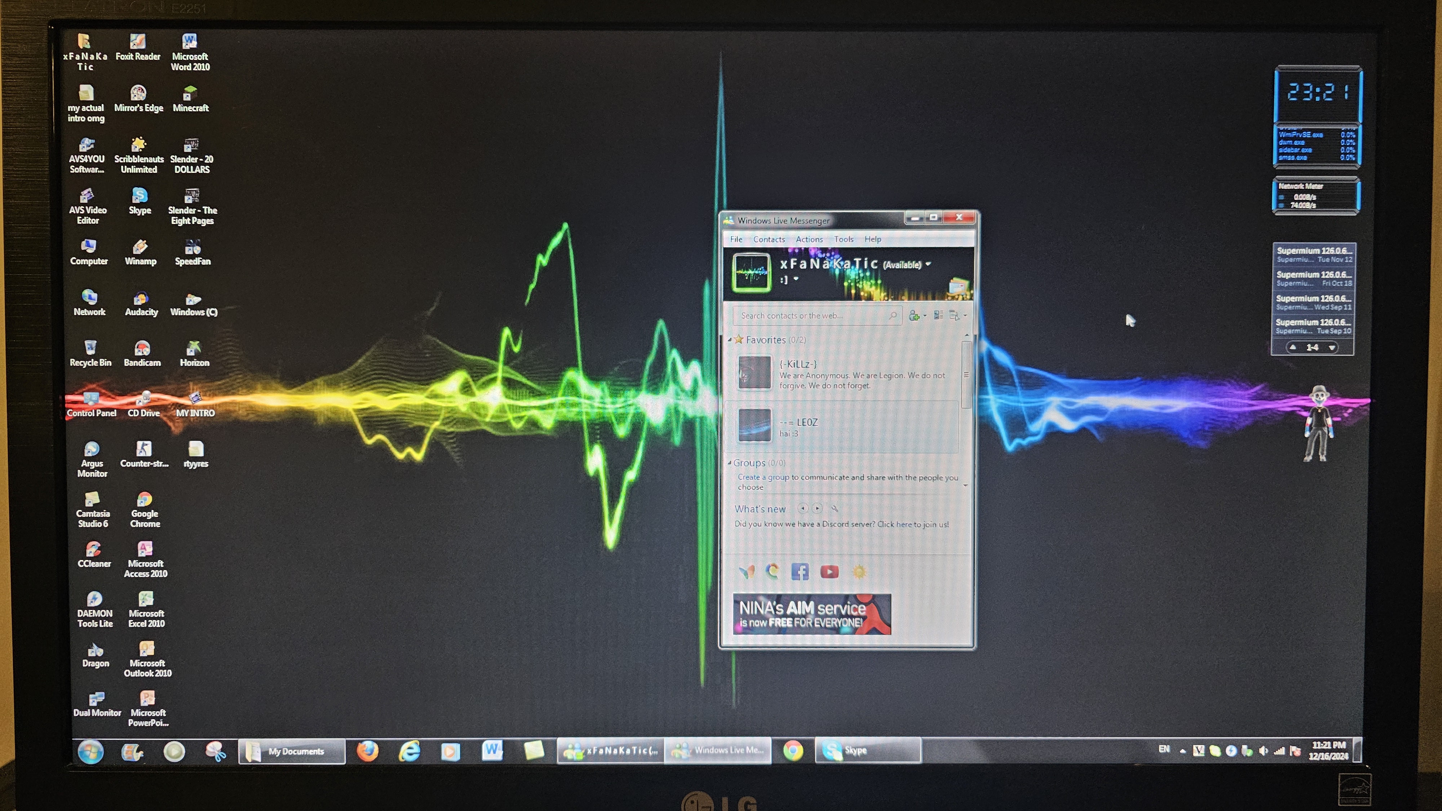Click the Facebook icon in Messenger
Screen dimensions: 1442x811
pos(800,571)
